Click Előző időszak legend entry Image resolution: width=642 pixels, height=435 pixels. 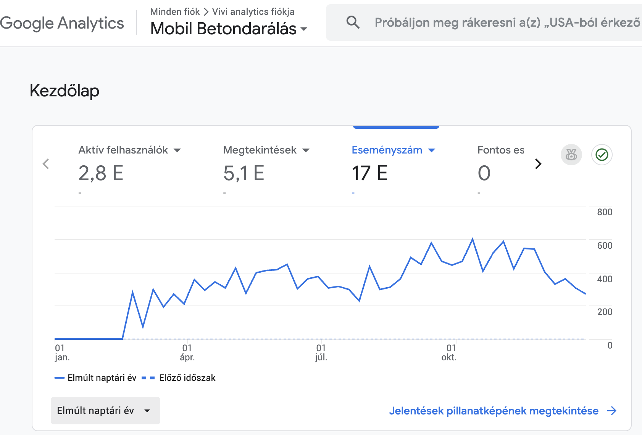point(179,378)
